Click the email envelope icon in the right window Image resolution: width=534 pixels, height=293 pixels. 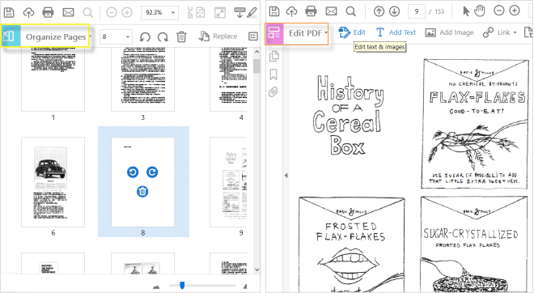point(331,11)
